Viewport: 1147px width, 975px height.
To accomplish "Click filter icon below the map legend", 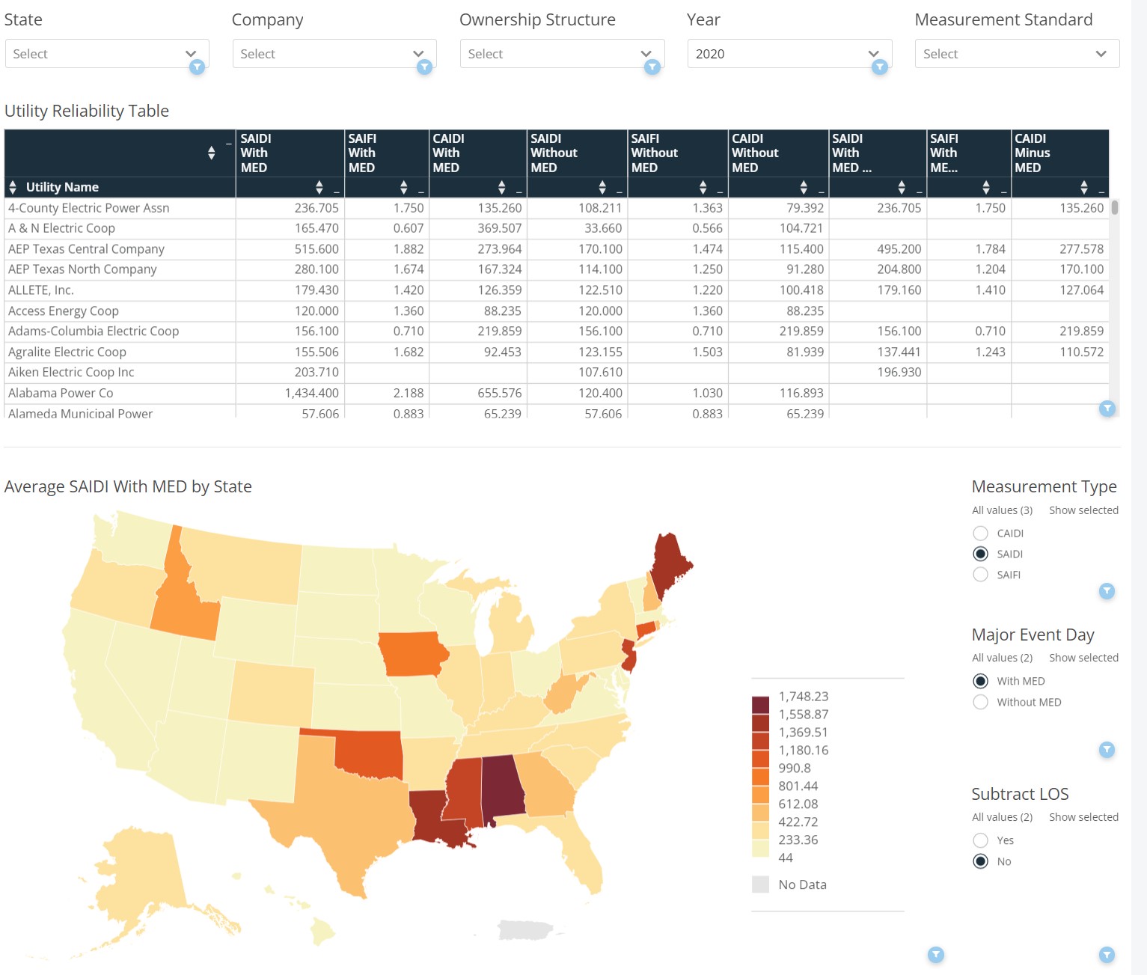I will click(x=936, y=954).
